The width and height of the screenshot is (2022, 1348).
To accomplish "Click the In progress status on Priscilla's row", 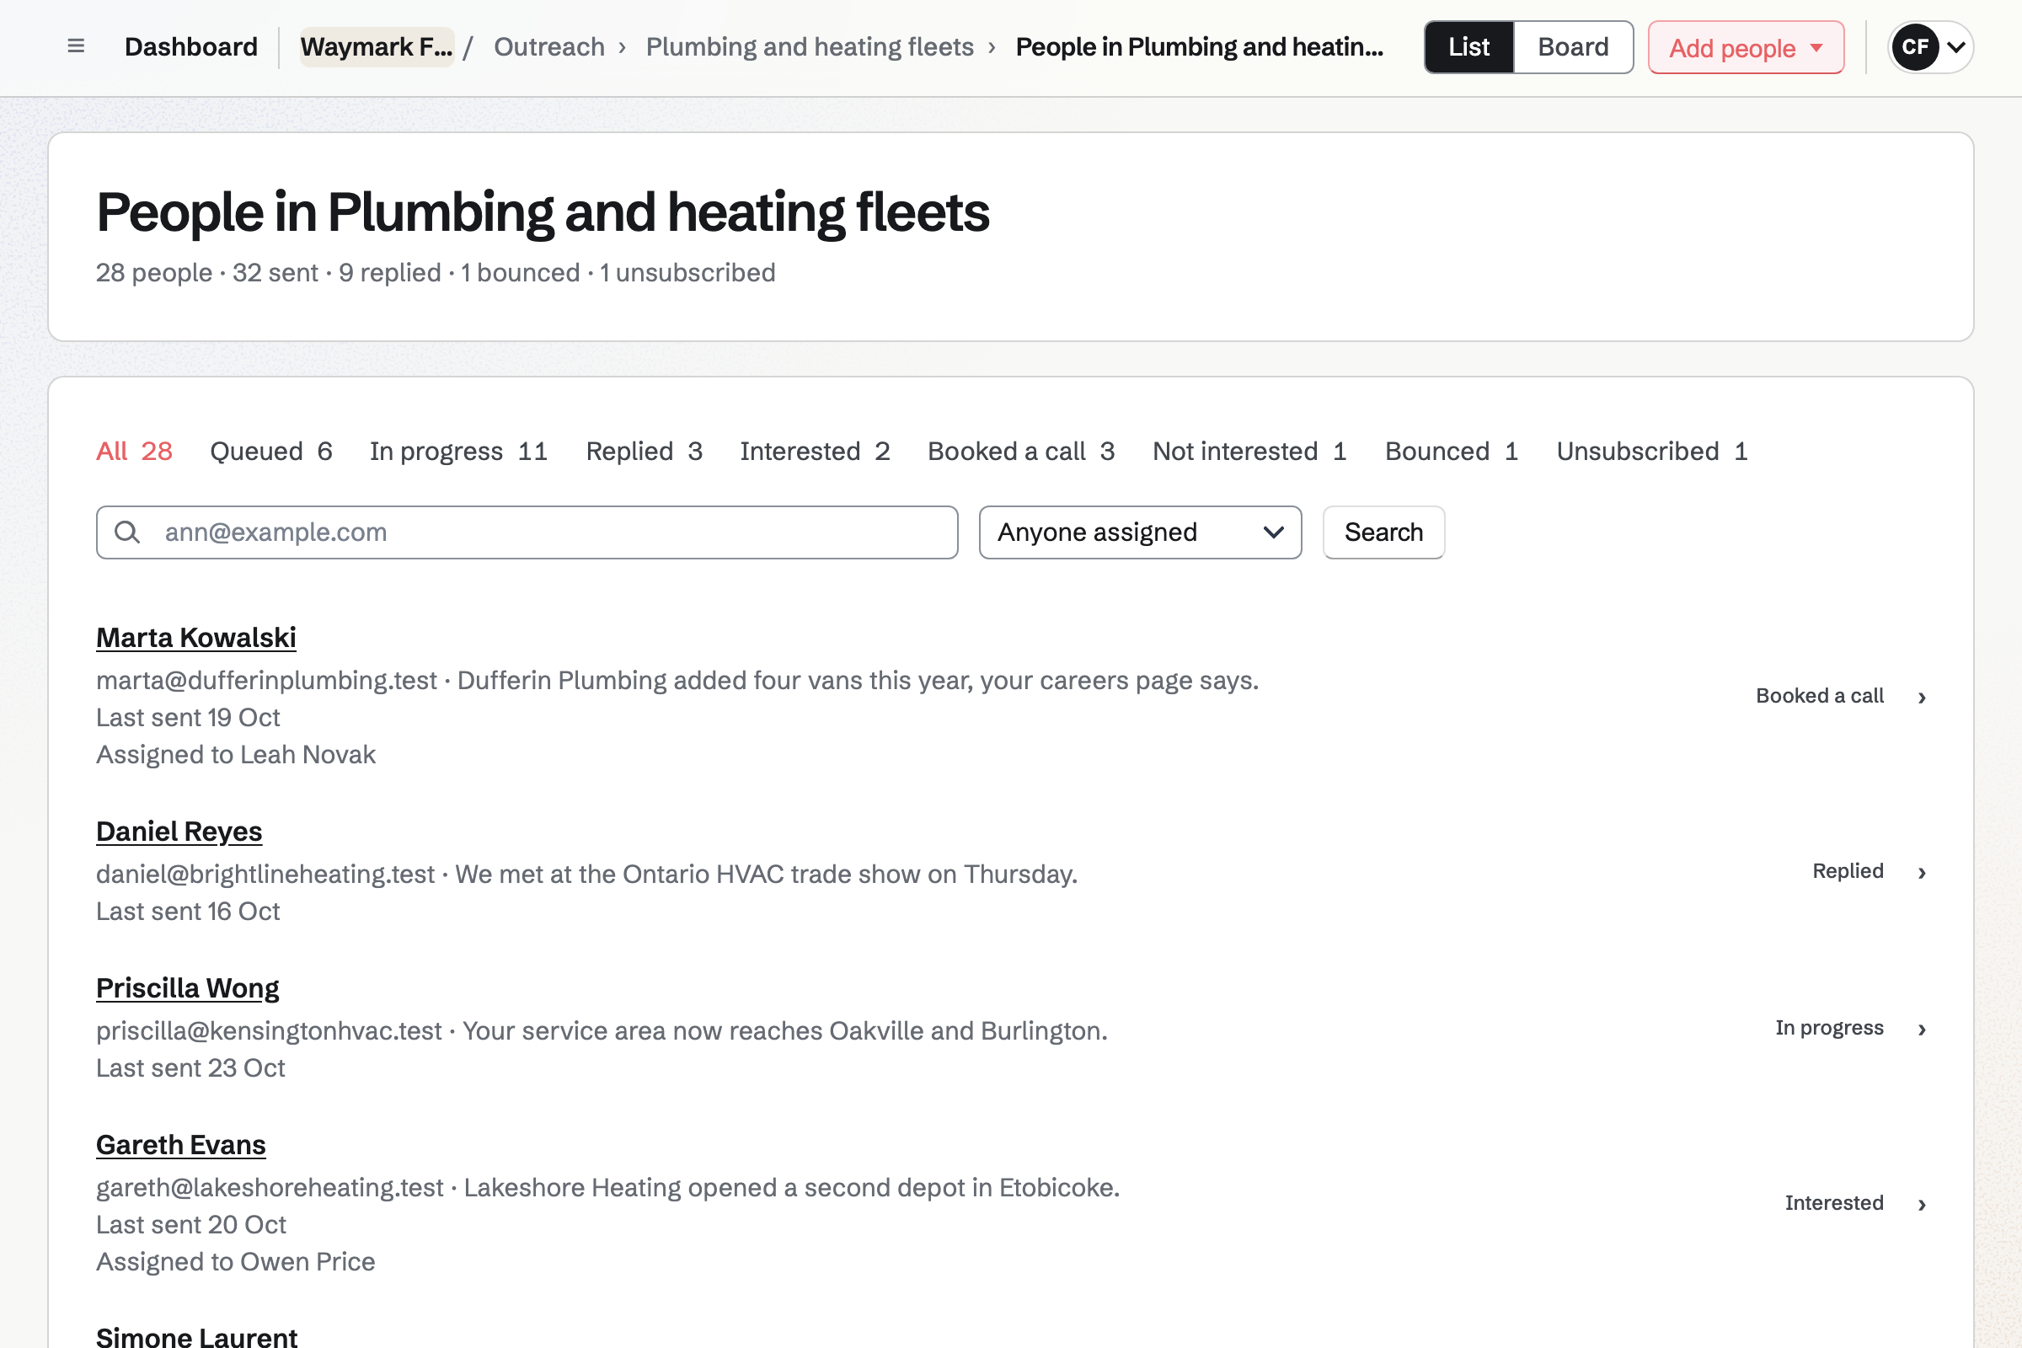I will 1829,1027.
